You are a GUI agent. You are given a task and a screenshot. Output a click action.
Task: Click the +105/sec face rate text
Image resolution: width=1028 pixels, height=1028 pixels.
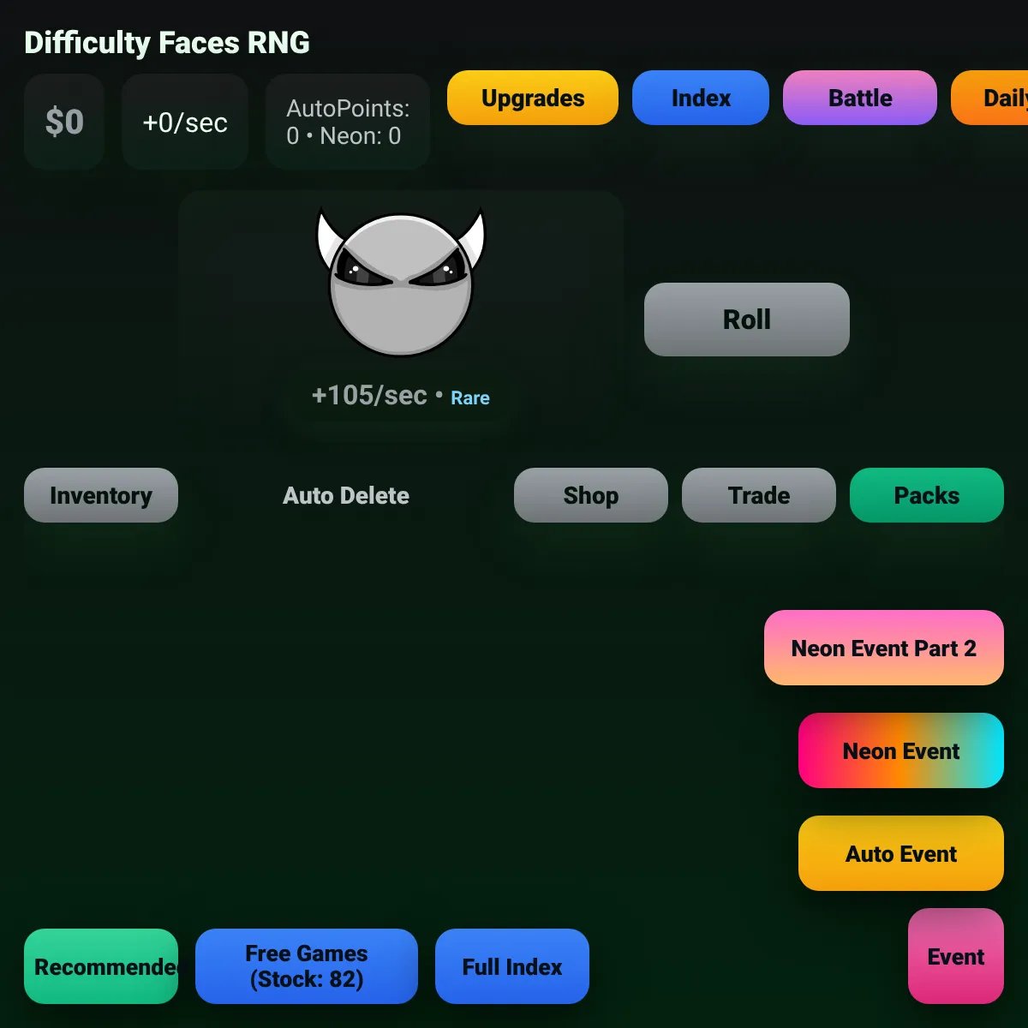[369, 395]
